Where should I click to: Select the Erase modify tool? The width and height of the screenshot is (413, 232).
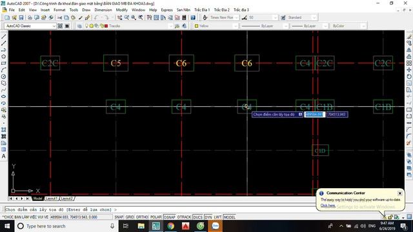tap(408, 37)
